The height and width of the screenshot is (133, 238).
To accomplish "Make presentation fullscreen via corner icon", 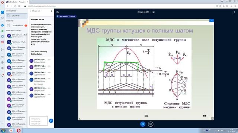I will (212, 119).
